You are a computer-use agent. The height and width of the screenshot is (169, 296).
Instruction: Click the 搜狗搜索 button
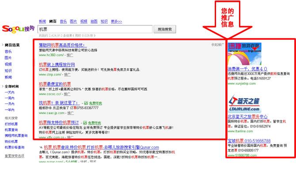point(165,29)
